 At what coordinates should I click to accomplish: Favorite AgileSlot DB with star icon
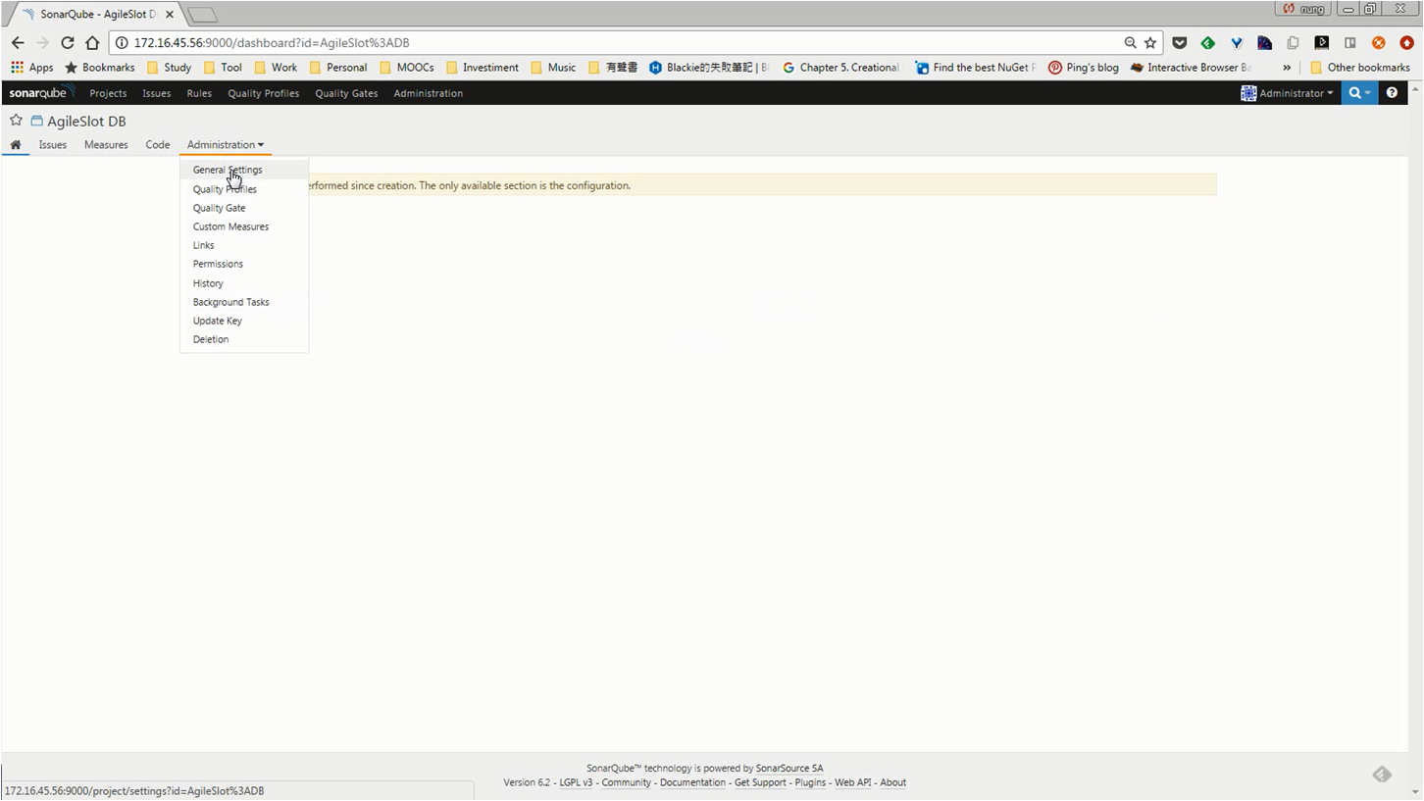pos(16,121)
